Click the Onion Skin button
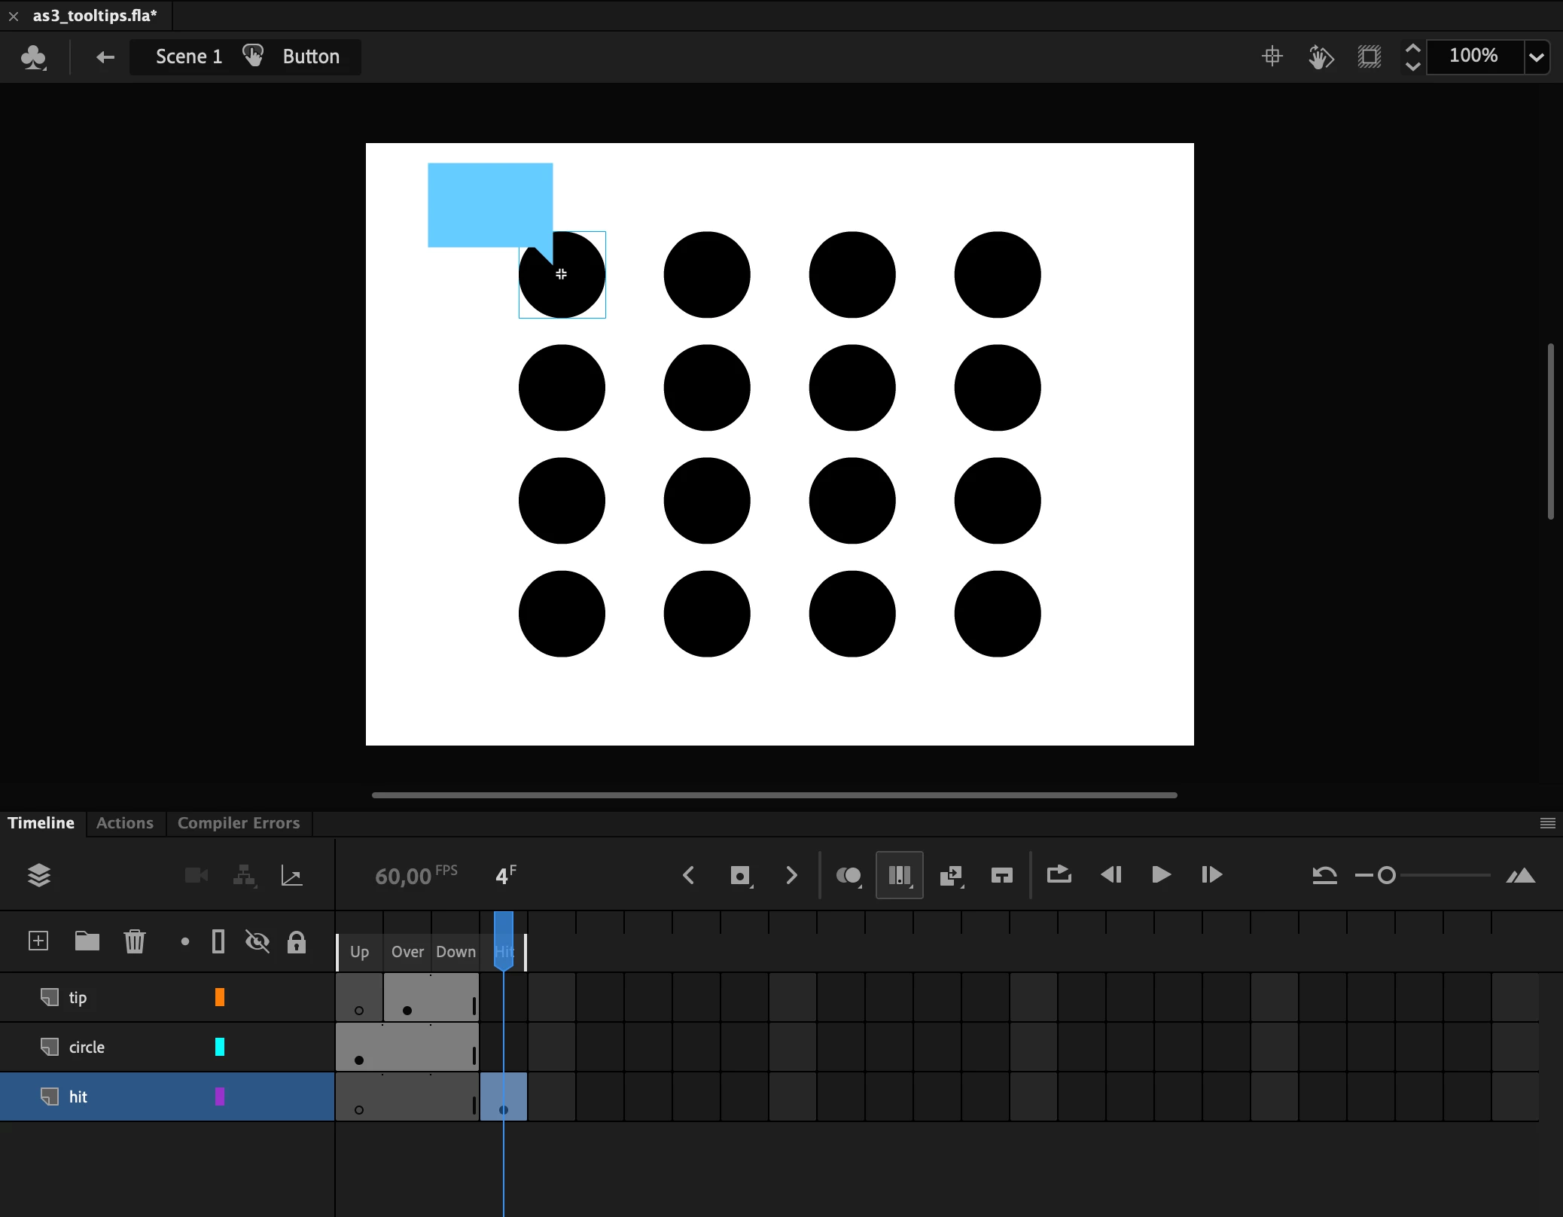The image size is (1563, 1217). pyautogui.click(x=849, y=875)
